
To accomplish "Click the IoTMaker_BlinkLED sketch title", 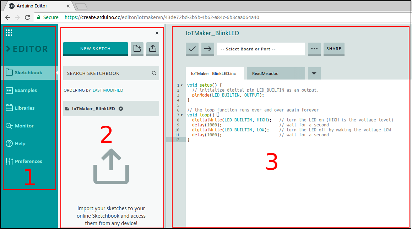I will tap(212, 33).
